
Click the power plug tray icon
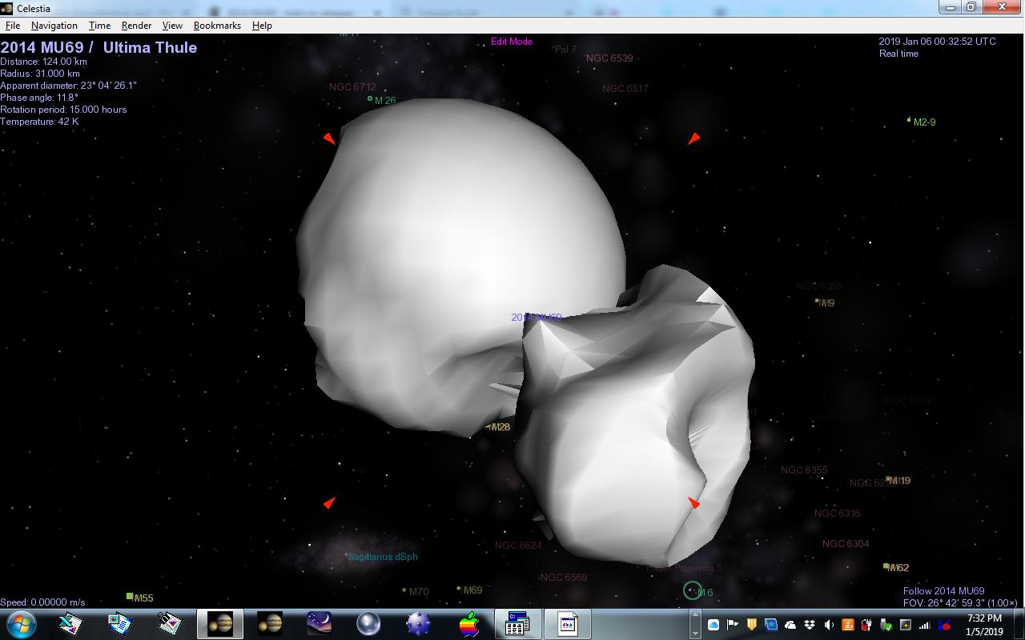[x=867, y=625]
